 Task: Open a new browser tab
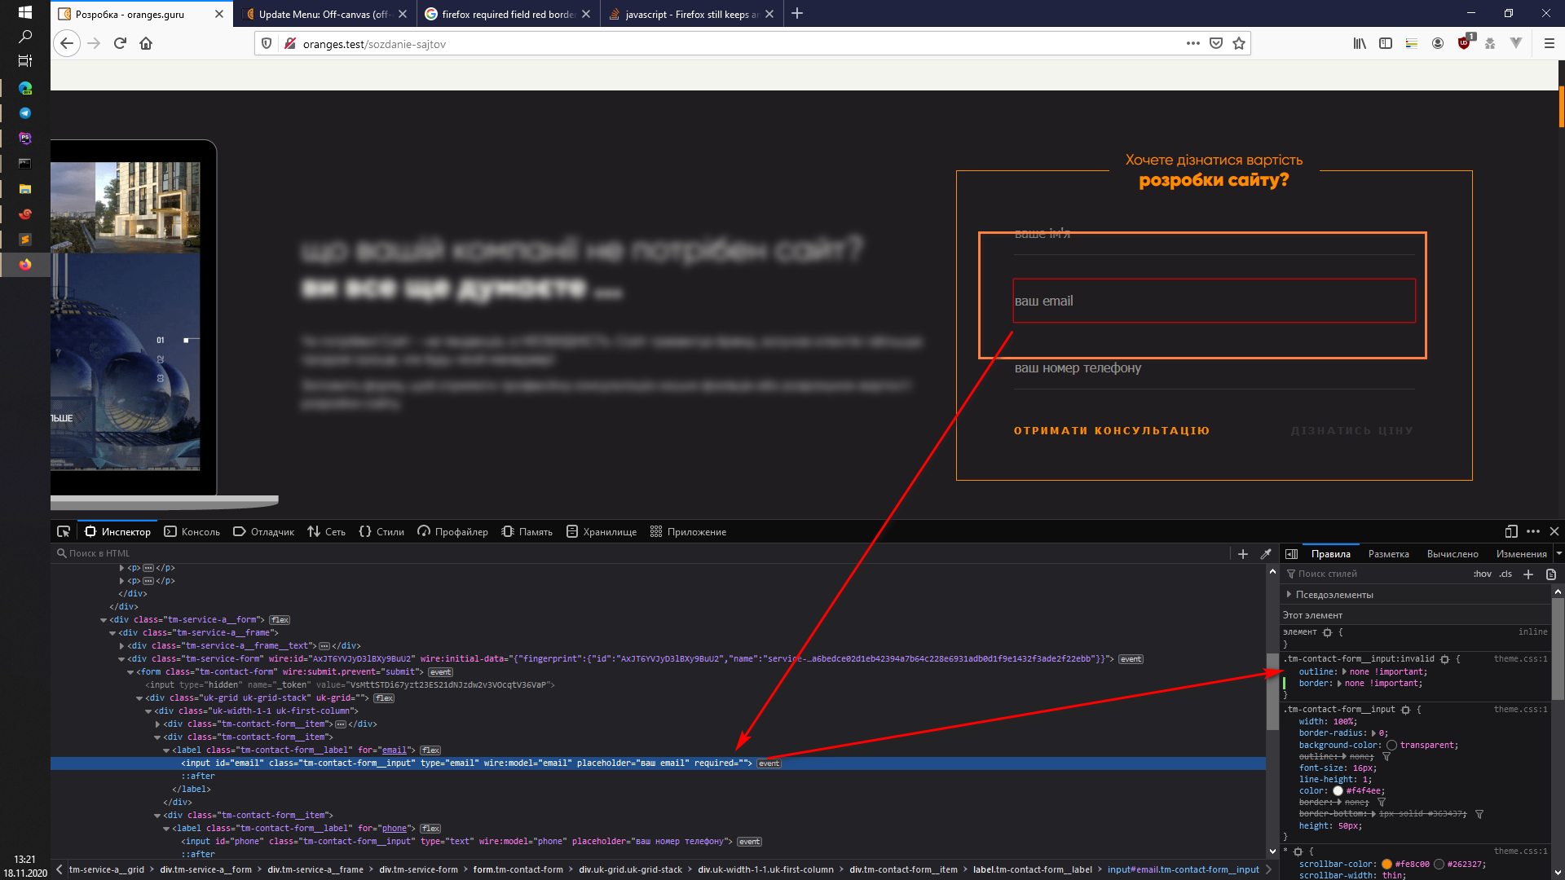coord(797,13)
